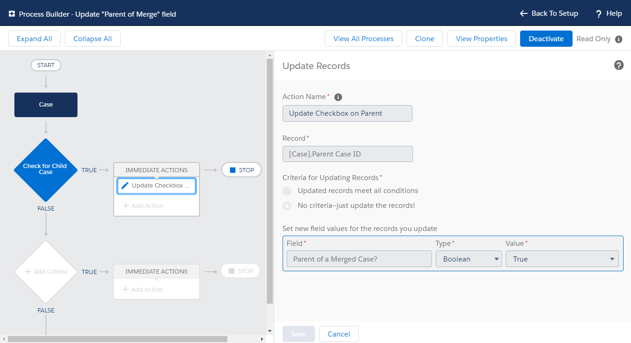
Task: Click the scroll left arrow of canvas scrollbar
Action: point(4,339)
